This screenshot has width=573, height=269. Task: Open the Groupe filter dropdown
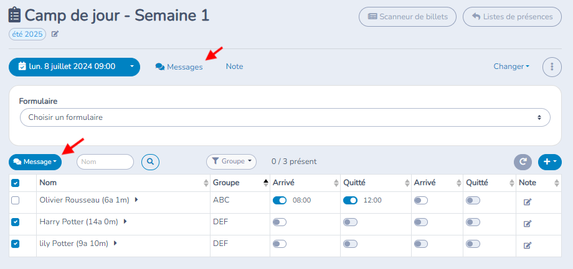(231, 161)
